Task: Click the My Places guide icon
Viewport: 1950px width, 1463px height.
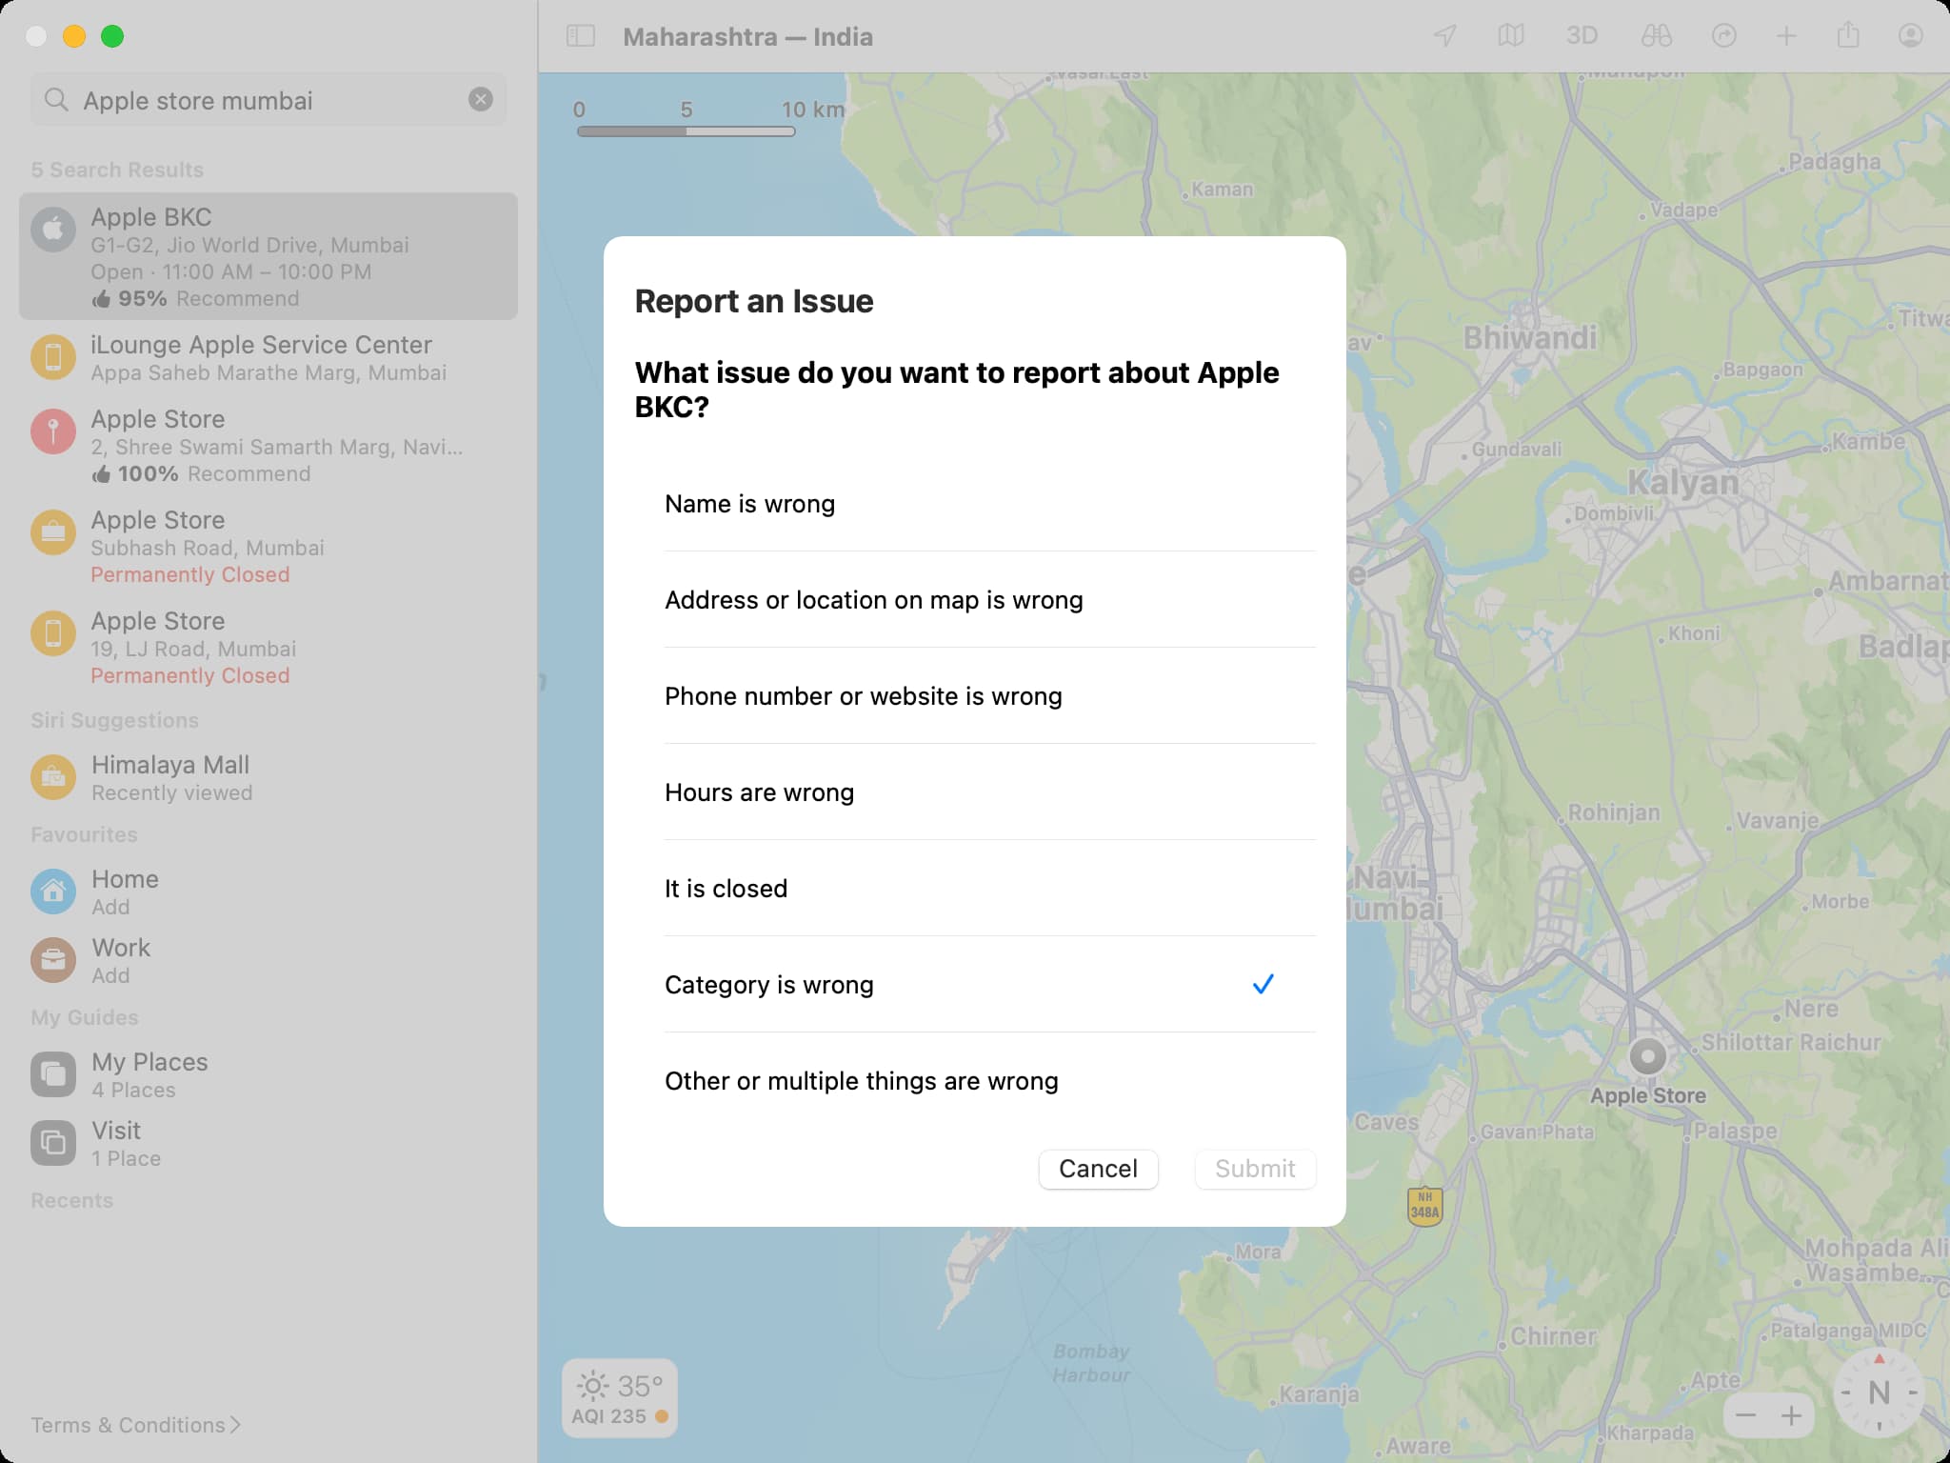Action: 53,1074
